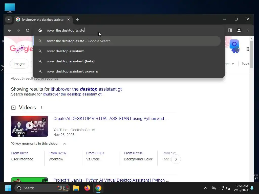259x194 pixels.
Task: Select 'rover the desktop asiste - Google Search' suggestion
Action: (127, 41)
